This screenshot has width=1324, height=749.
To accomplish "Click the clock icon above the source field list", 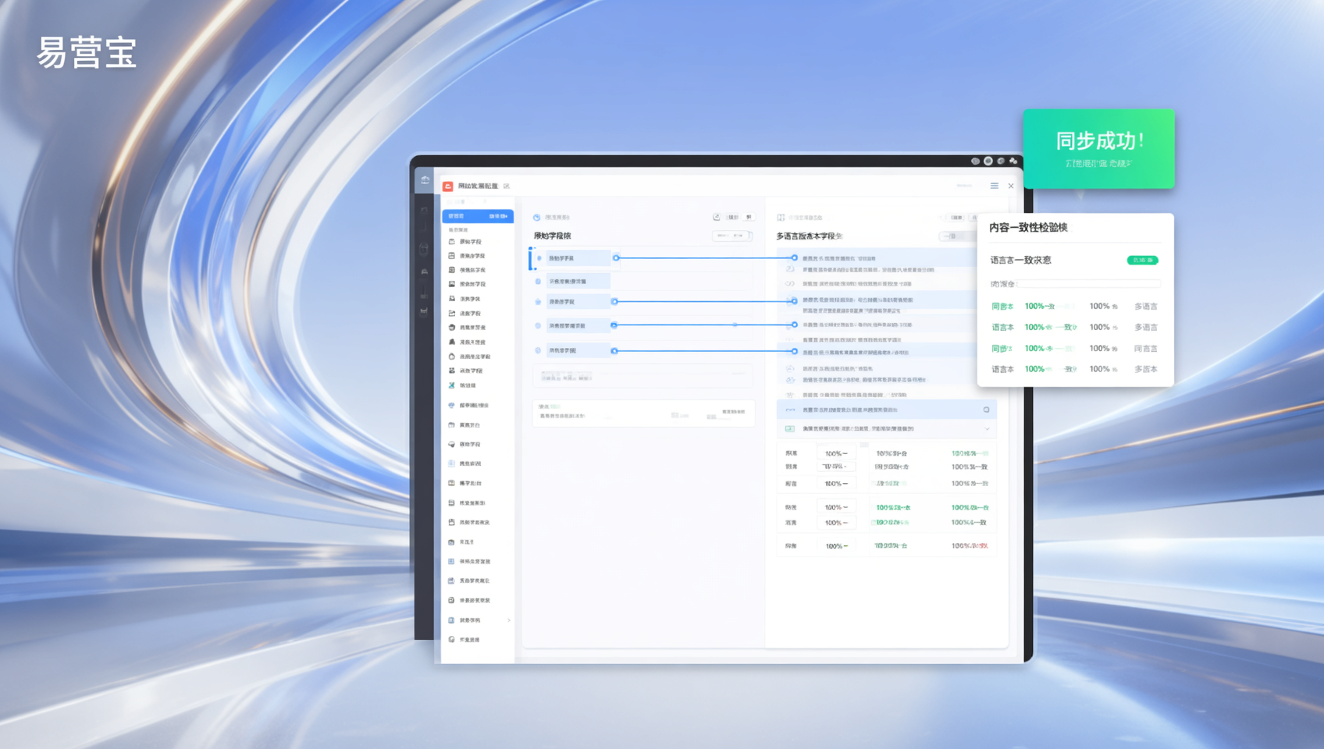I will (x=537, y=218).
